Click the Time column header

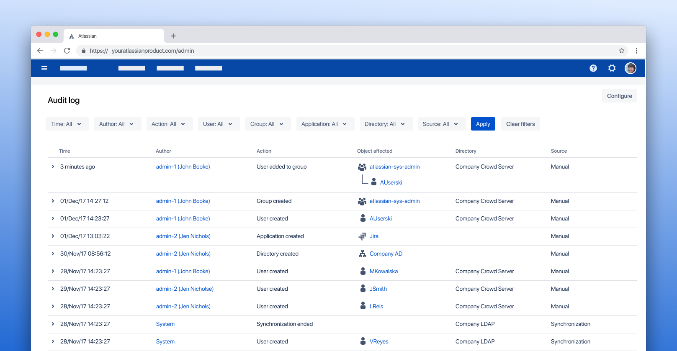click(x=64, y=151)
